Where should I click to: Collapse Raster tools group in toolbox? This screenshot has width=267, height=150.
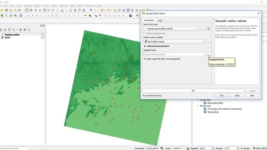click(x=198, y=106)
